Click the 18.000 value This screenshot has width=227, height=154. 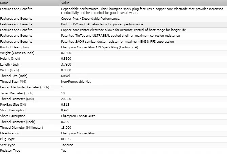(66, 128)
